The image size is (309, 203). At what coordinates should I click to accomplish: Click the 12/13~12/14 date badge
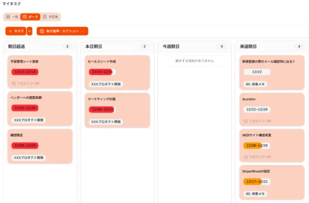pos(25,72)
